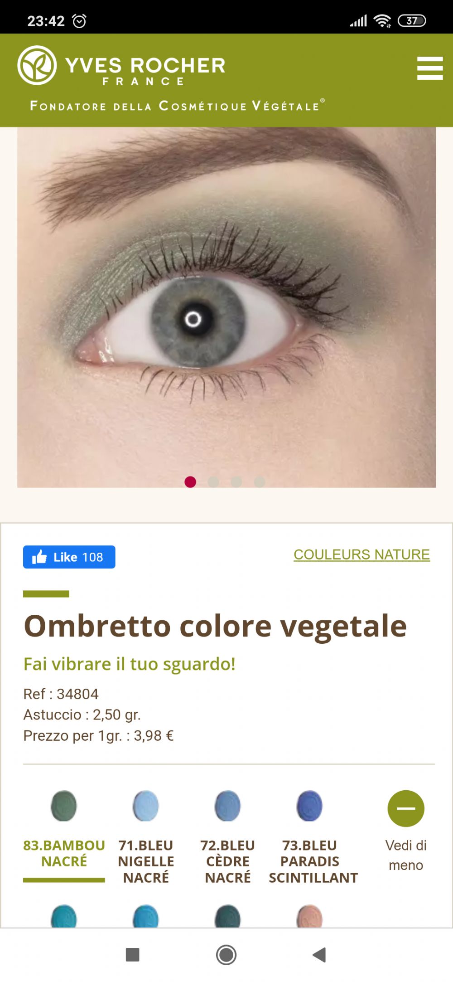
Task: Select the 83.Bambou Nacré green swatch
Action: point(64,806)
